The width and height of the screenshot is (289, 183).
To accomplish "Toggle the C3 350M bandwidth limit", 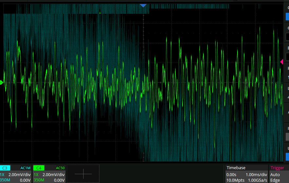I will 5,180.
